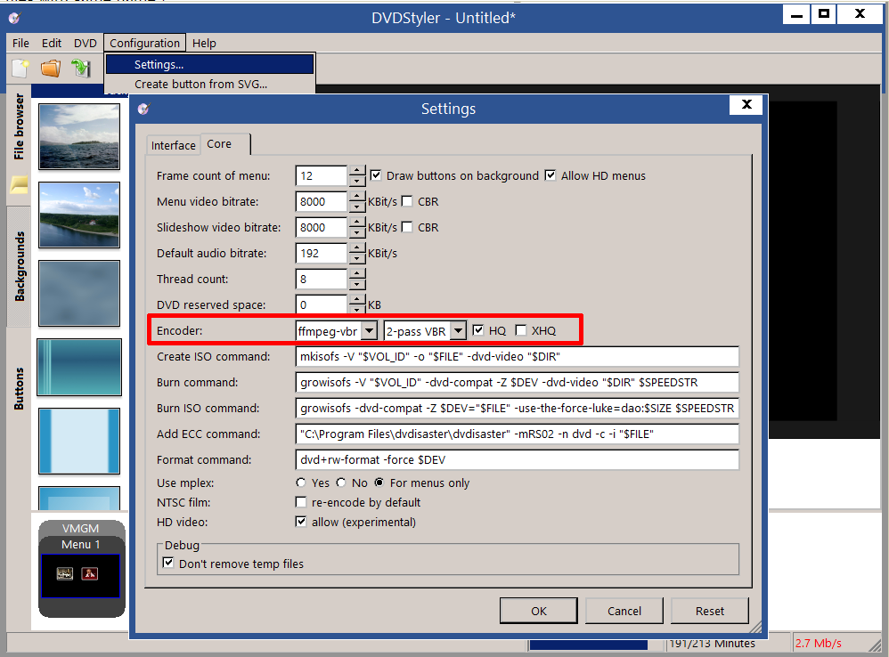
Task: Click the Format command field
Action: click(517, 459)
